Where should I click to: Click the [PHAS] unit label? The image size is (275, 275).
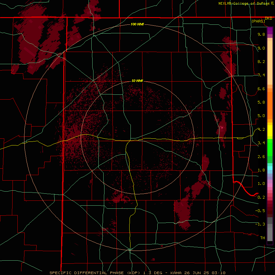coord(258,21)
